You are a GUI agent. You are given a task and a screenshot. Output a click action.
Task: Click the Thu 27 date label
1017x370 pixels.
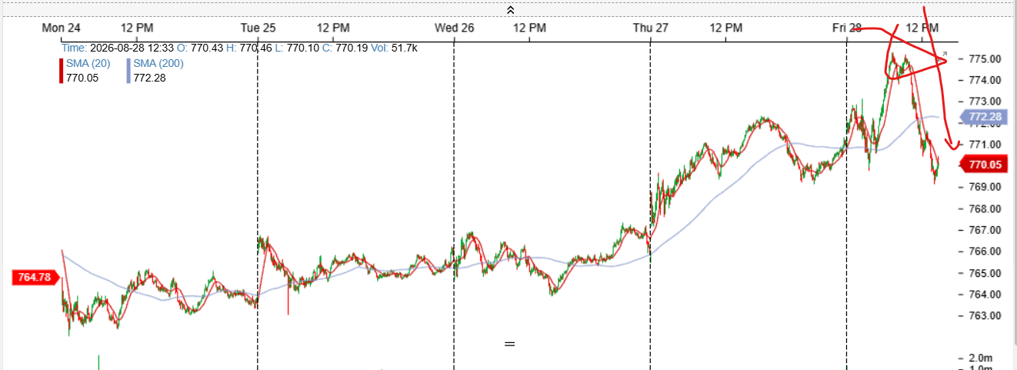pyautogui.click(x=651, y=28)
